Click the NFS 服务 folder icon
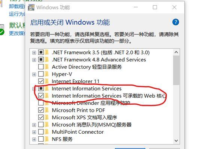Viewport: 218px width, 149px height. coord(47,139)
